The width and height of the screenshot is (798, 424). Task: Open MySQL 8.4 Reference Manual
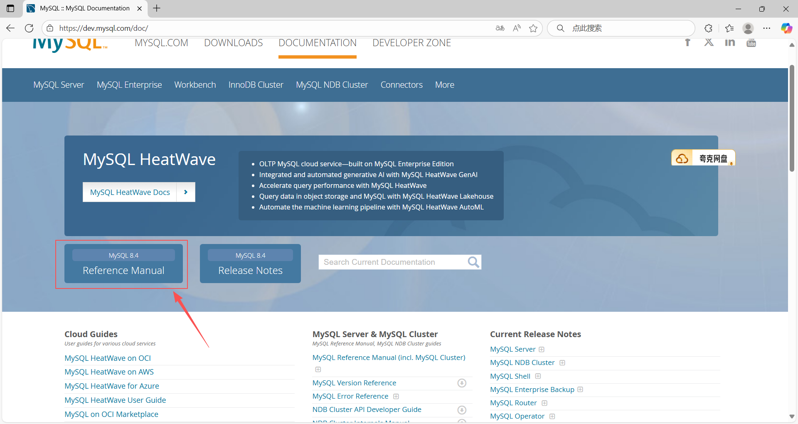pyautogui.click(x=123, y=264)
